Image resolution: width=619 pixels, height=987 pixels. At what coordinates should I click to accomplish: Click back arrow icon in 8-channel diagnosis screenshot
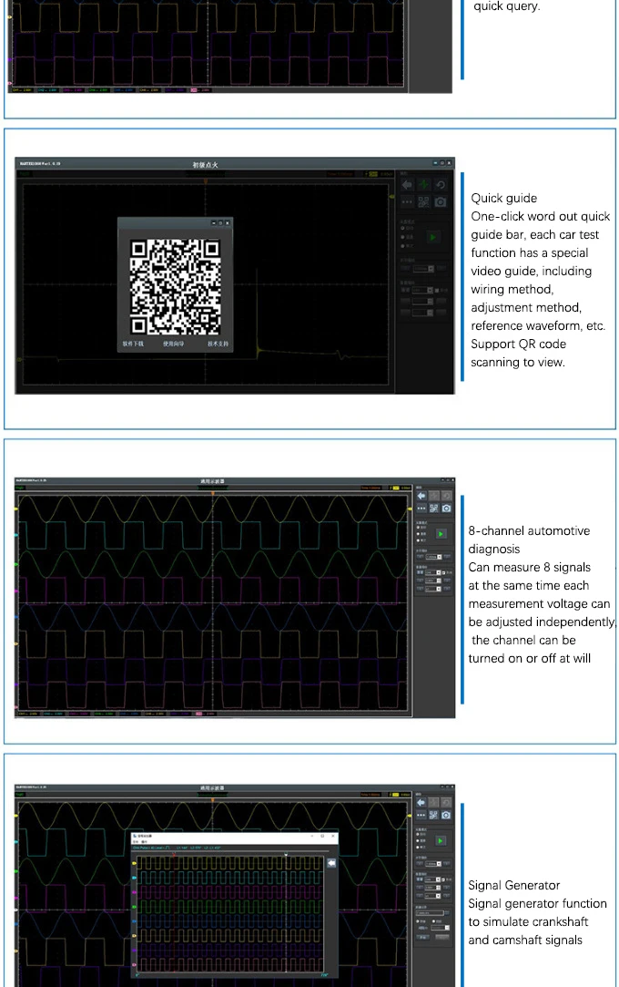pos(421,496)
